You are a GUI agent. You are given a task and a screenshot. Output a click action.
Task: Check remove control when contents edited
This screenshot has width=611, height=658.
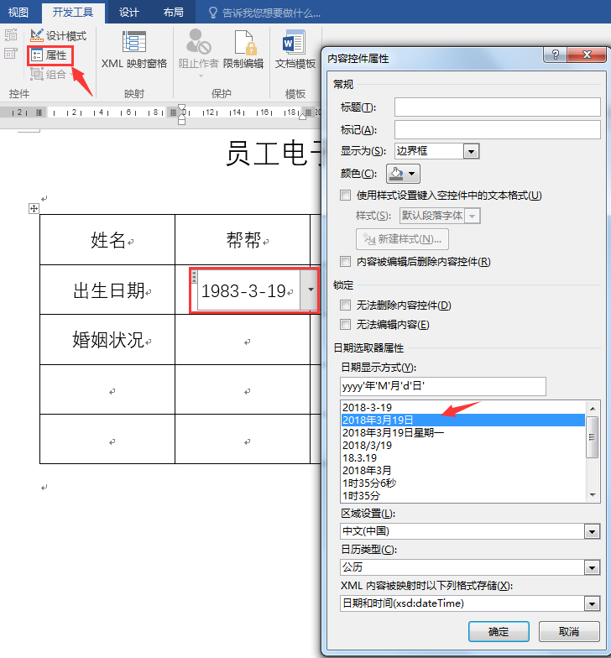point(346,262)
